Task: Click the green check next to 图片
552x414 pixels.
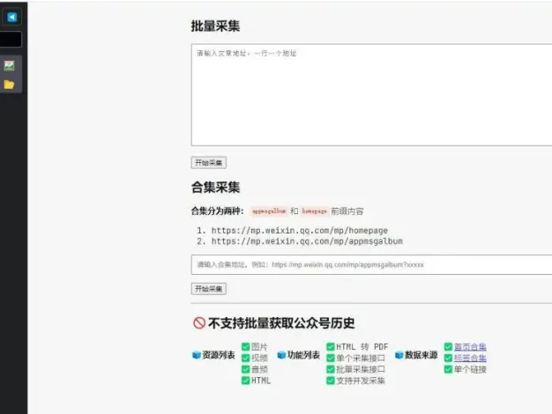Action: tap(246, 347)
